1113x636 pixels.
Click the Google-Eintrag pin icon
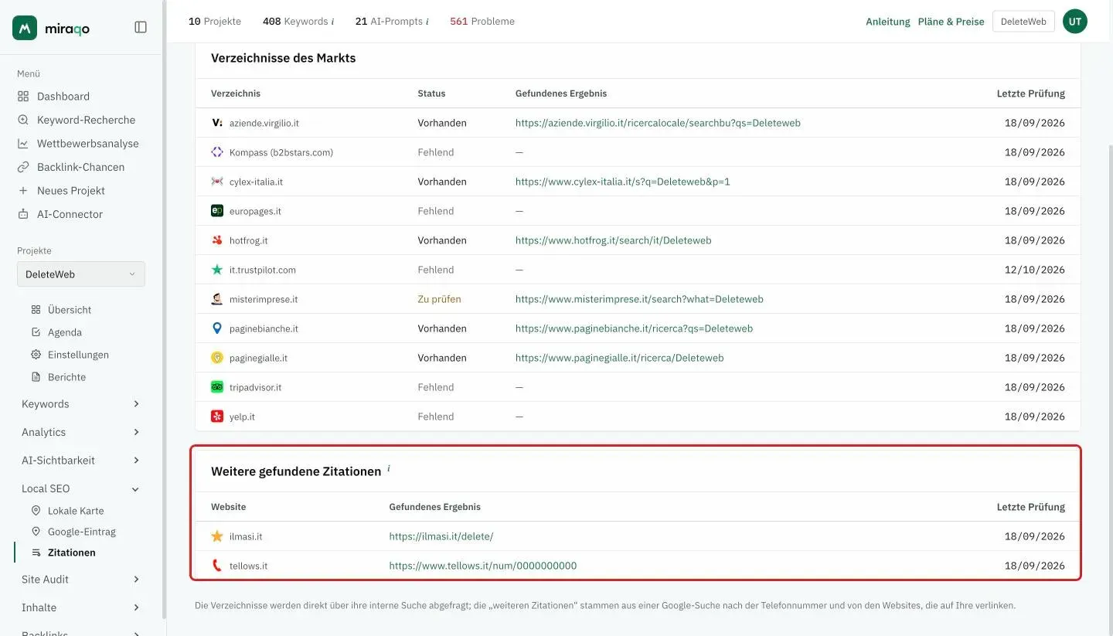pos(36,532)
